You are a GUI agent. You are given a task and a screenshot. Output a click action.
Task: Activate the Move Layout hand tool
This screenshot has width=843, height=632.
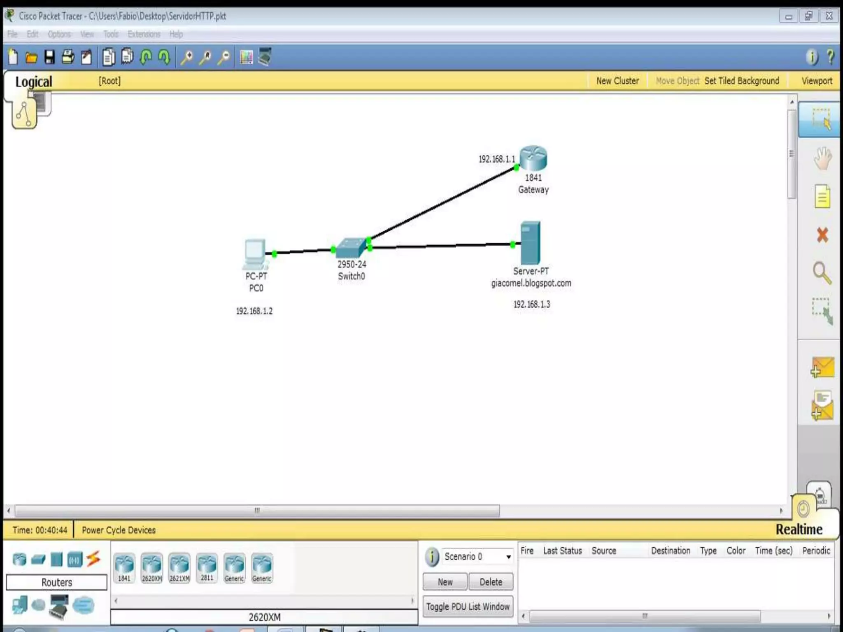click(x=822, y=158)
